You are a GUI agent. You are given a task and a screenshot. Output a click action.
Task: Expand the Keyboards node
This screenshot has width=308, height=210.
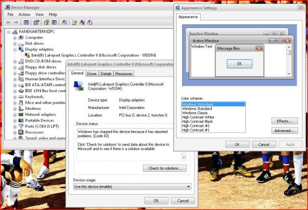[x=15, y=97]
